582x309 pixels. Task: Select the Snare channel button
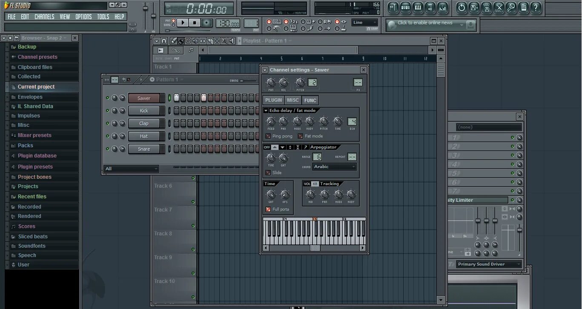(x=144, y=149)
